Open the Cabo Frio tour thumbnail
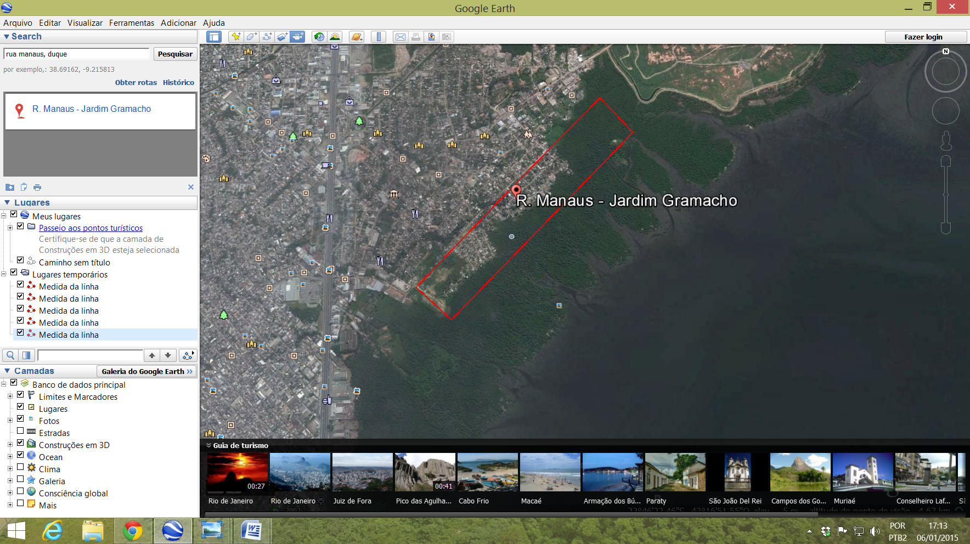 point(487,472)
